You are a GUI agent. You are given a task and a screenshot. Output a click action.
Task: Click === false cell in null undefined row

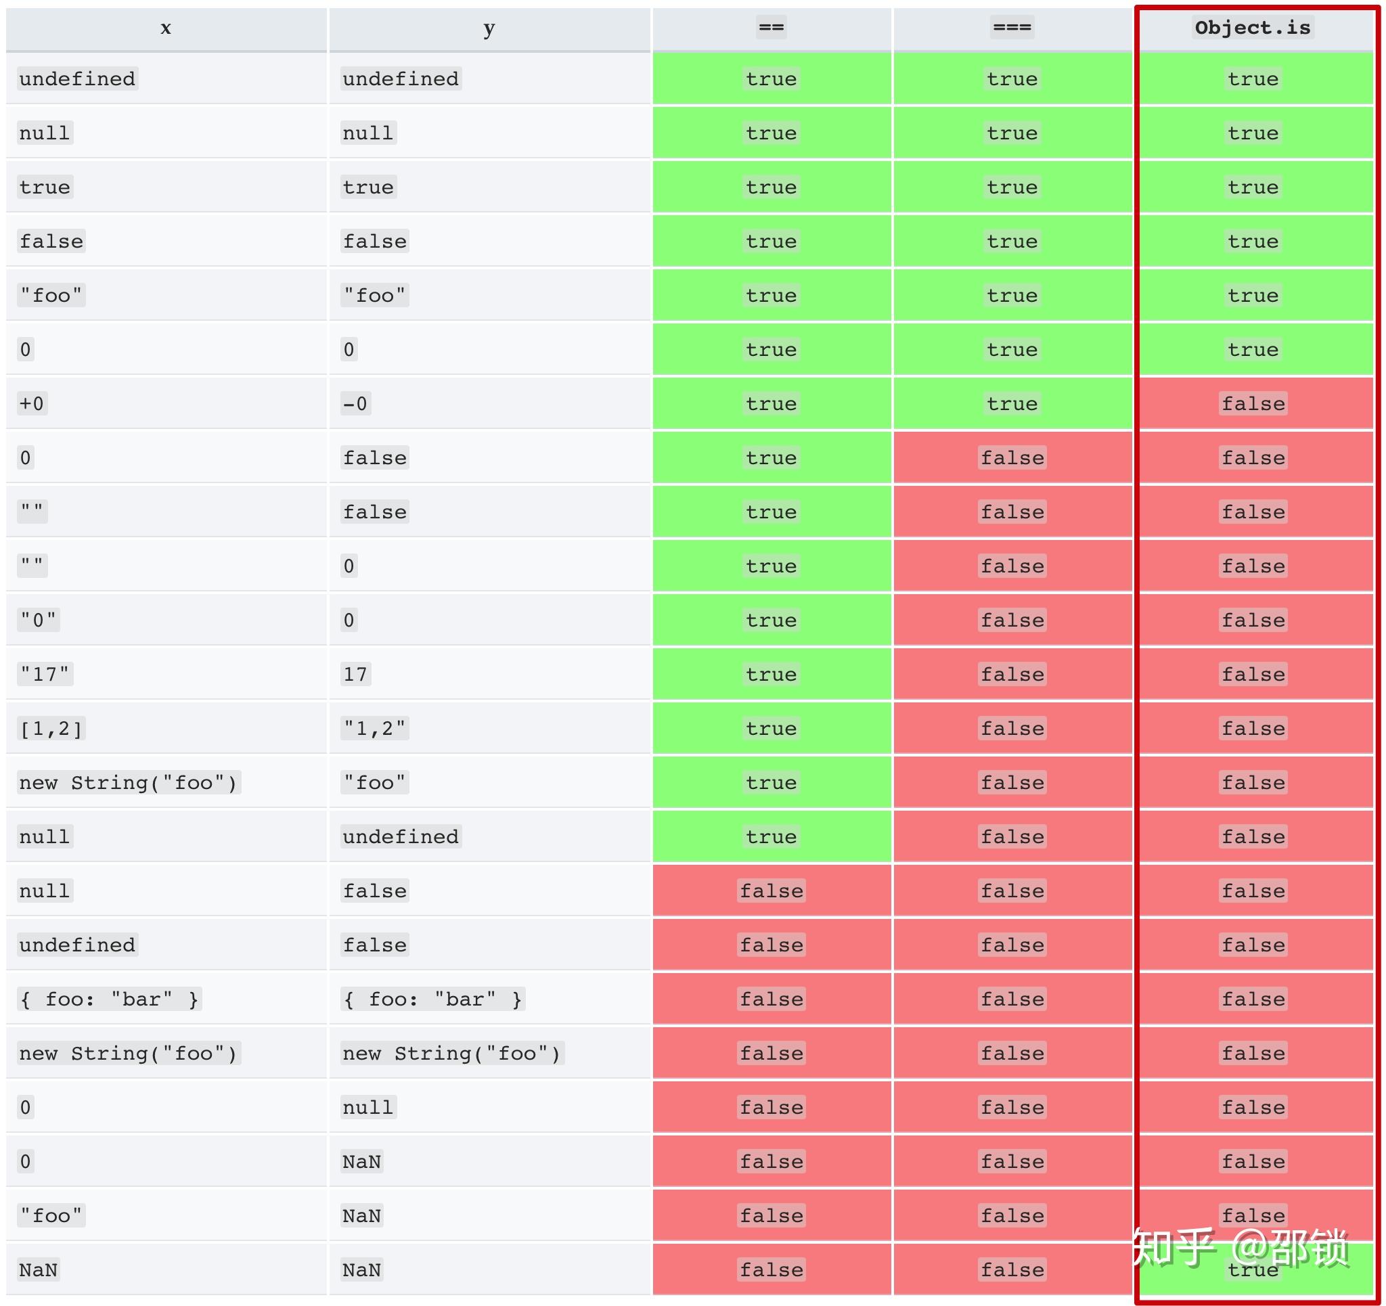[1012, 837]
